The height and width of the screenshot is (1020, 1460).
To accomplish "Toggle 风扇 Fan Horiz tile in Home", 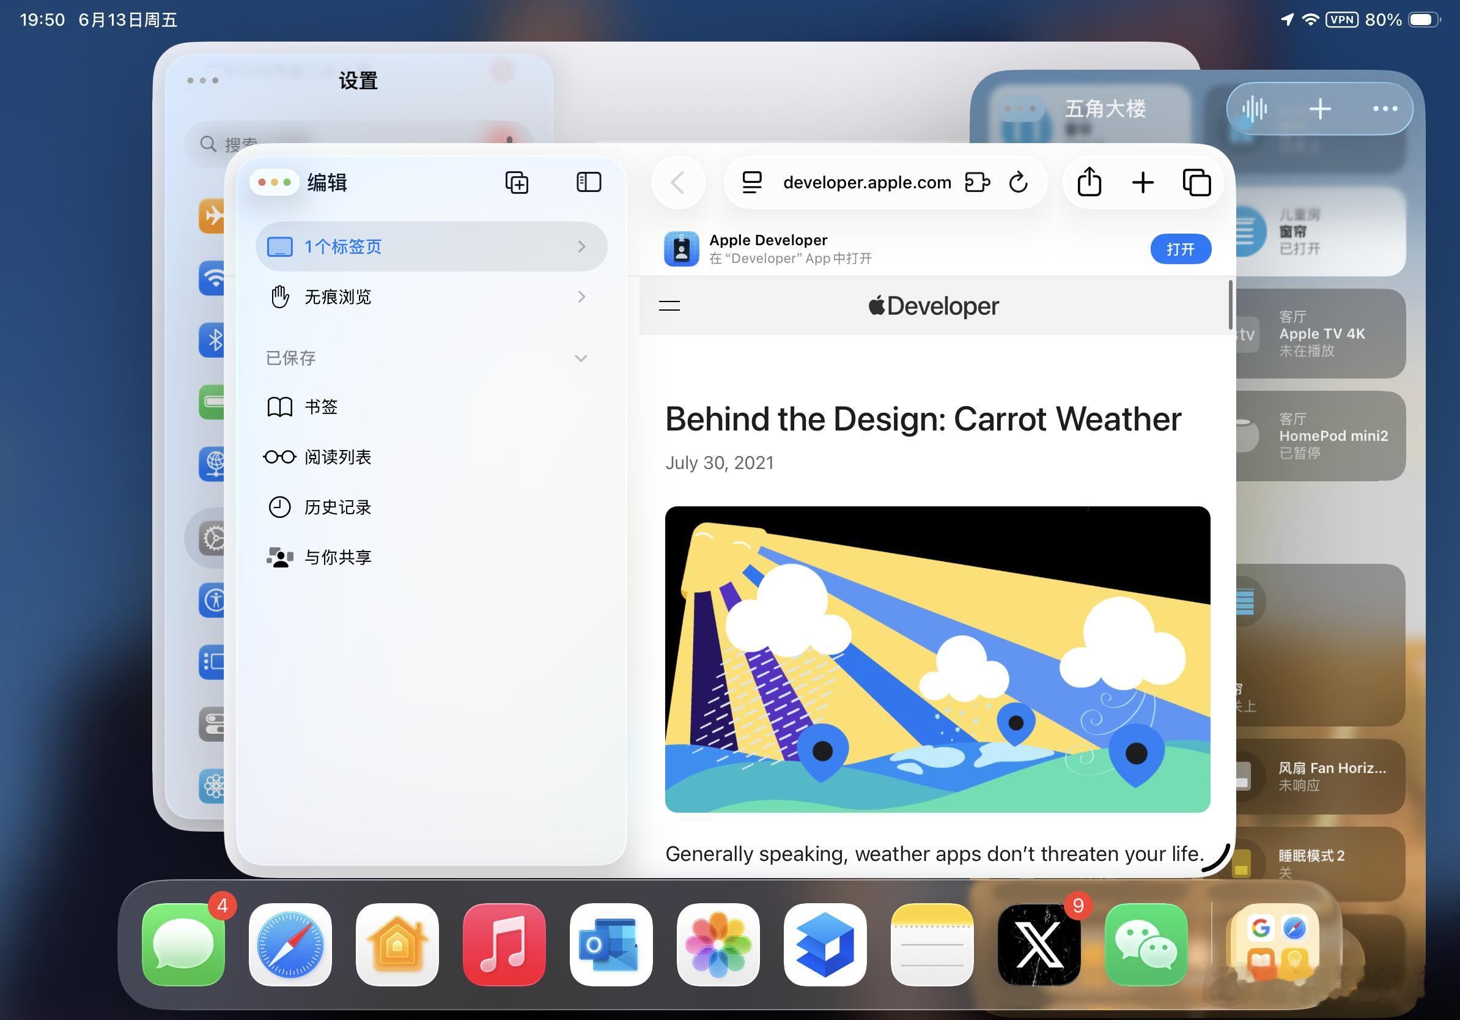I will pos(1321,776).
